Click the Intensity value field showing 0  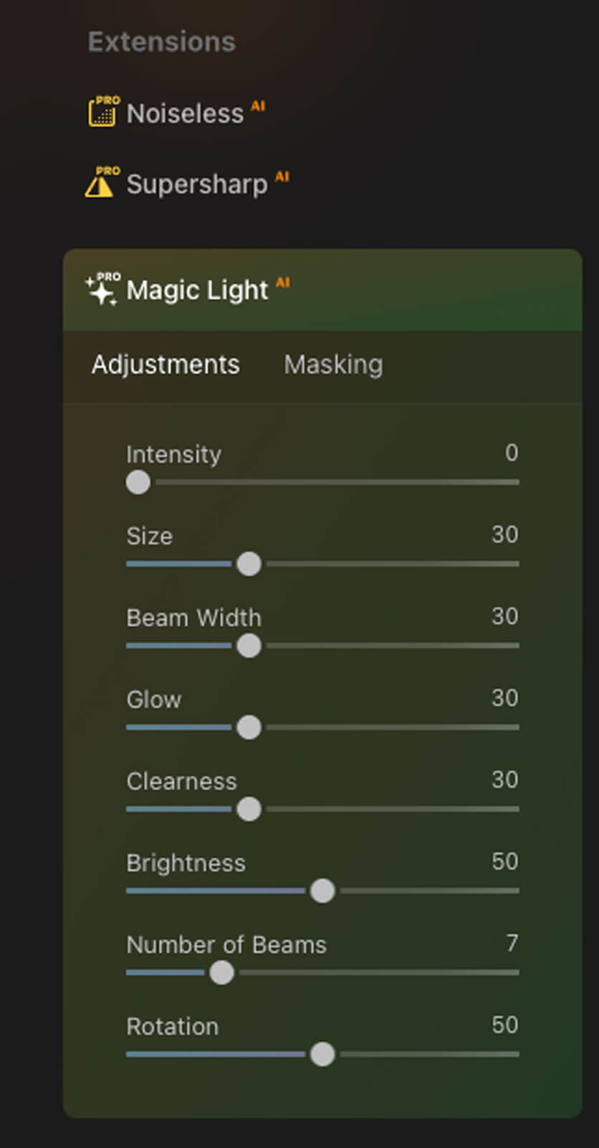tap(511, 453)
